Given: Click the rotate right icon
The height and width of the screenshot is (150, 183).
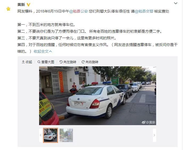Looking at the screenshot, I should (x=83, y=62).
